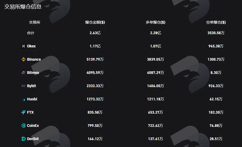The width and height of the screenshot is (242, 147).
Task: Click Bitmex long liquidation value 4087.29万
Action: (156, 73)
